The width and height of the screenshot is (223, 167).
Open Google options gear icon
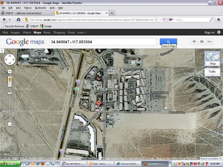pos(219,32)
